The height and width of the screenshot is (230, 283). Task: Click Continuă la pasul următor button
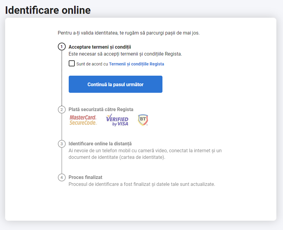coord(115,84)
